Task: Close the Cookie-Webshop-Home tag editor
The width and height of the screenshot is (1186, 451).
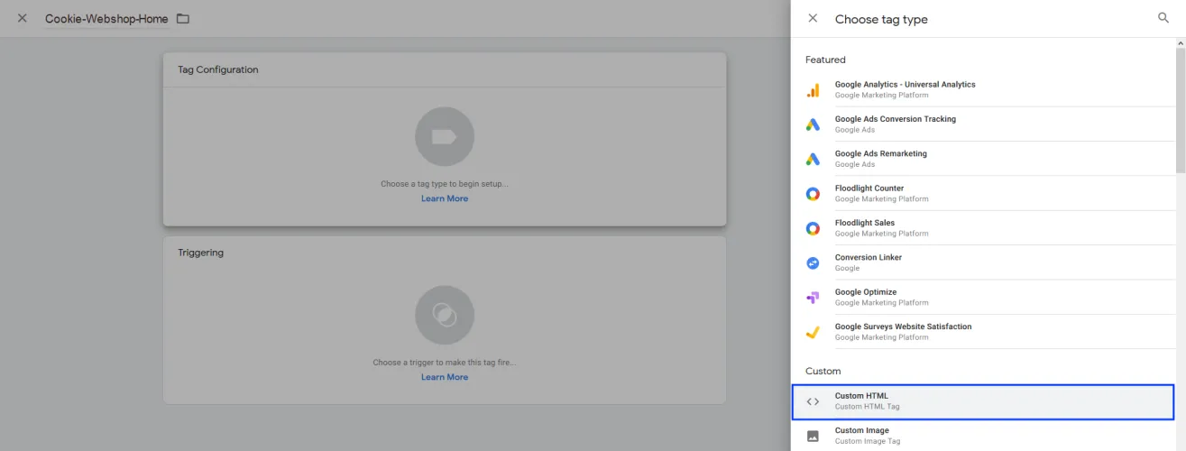Action: click(x=23, y=18)
